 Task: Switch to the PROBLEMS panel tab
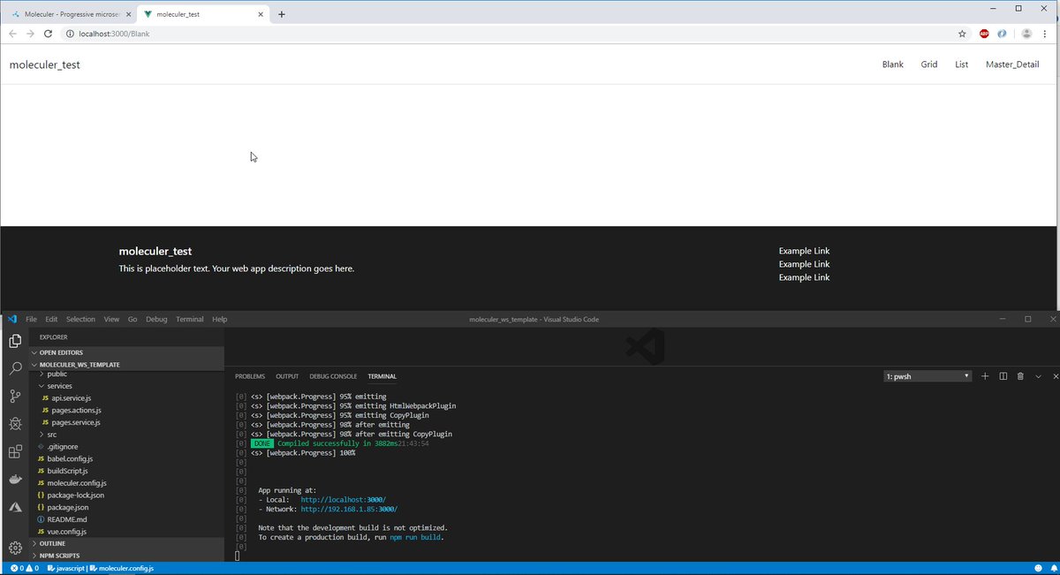click(x=250, y=376)
